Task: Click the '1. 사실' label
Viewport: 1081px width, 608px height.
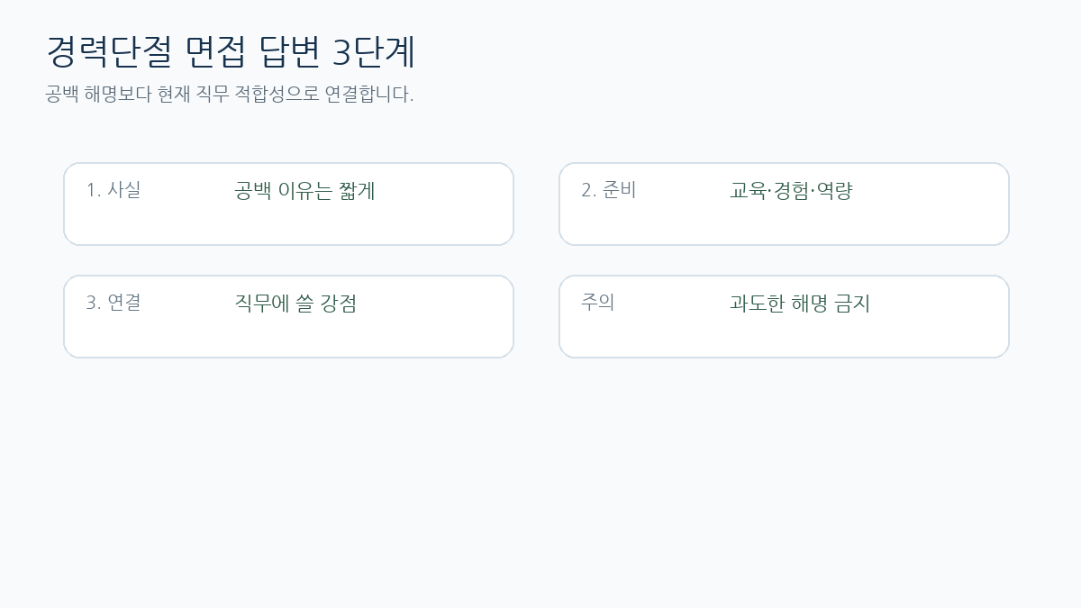Action: (114, 190)
